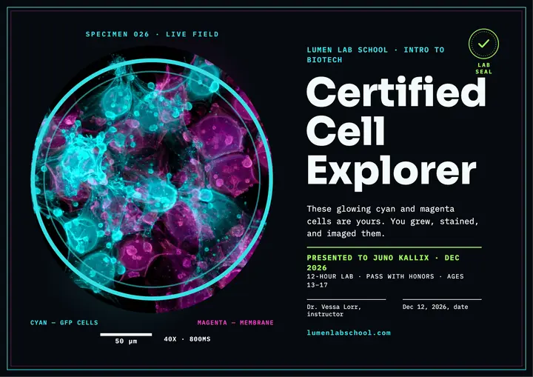The height and width of the screenshot is (377, 533).
Task: Click the '40X · 800MS' magnification text
Action: coord(187,339)
